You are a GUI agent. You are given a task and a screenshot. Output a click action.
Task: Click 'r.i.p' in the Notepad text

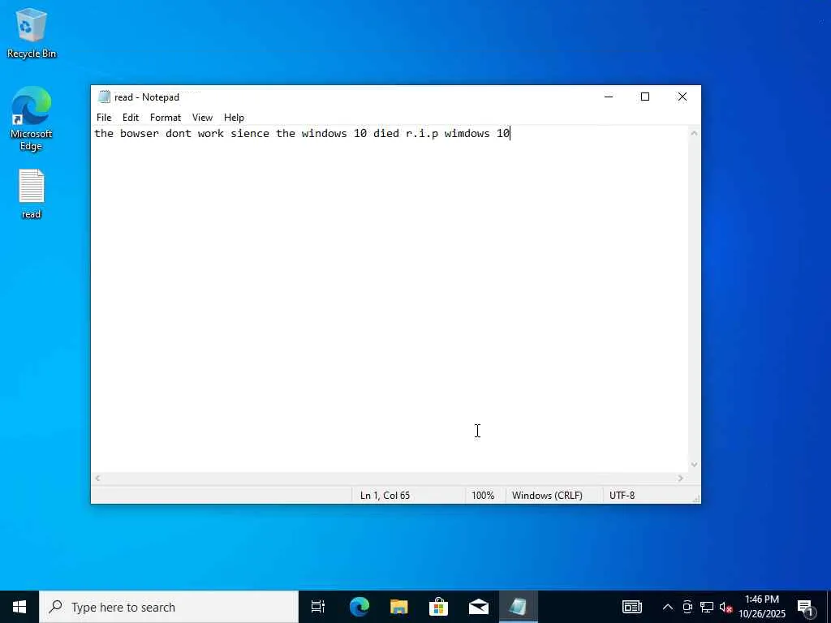coord(422,134)
